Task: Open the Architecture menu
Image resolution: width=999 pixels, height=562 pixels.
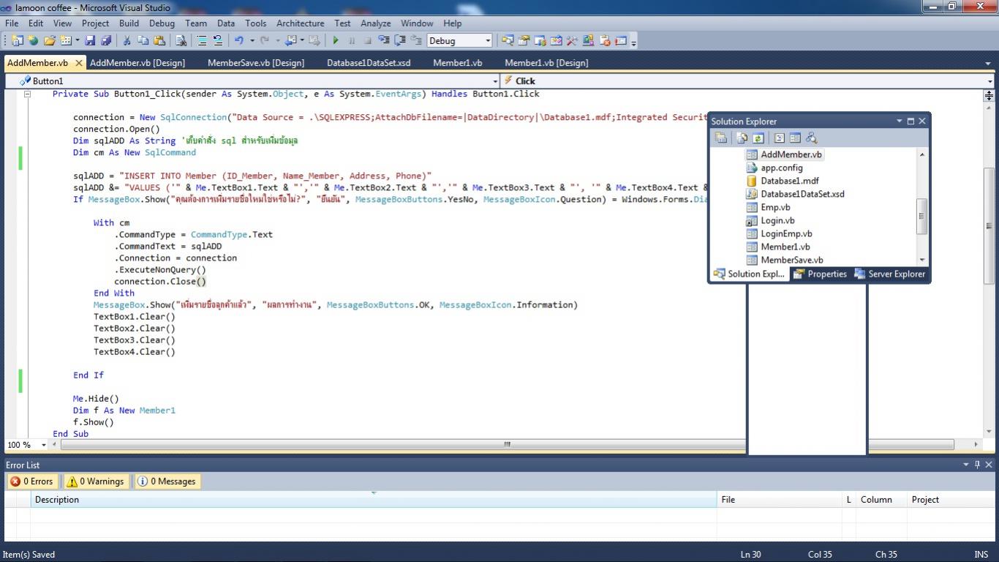Action: [x=300, y=23]
